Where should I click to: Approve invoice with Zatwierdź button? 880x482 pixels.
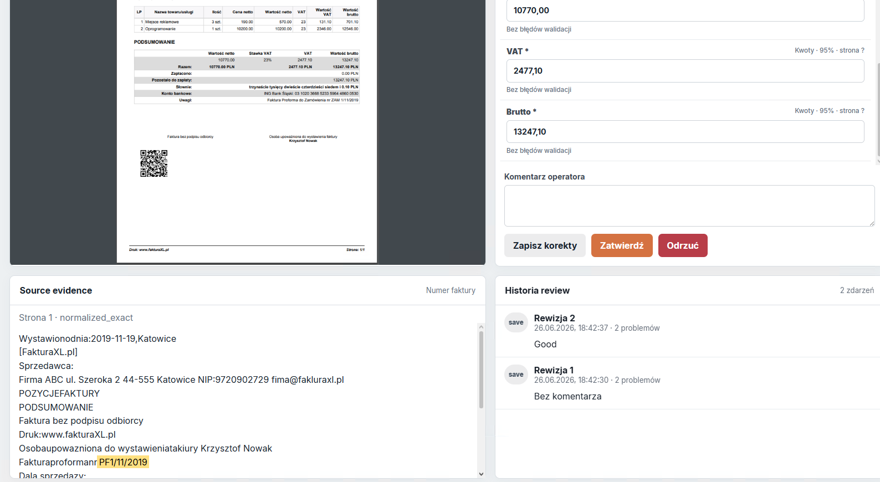click(x=622, y=245)
